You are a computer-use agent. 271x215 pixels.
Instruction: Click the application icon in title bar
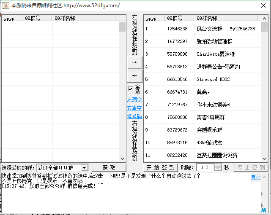coord(6,5)
